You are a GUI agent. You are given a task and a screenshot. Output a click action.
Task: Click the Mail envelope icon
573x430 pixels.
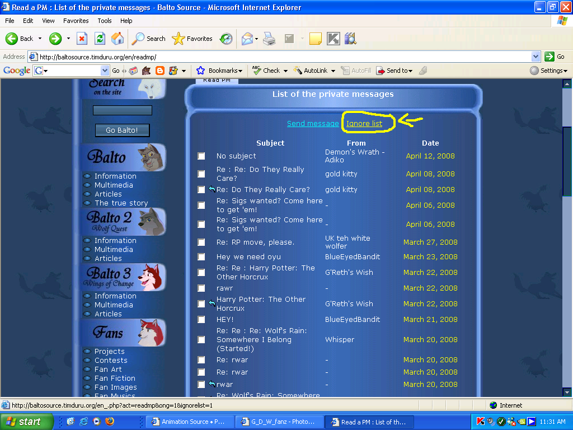point(247,39)
